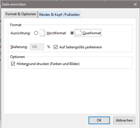This screenshot has width=140, height=128.
Task: Confirm settings with the OK button
Action: pos(99,120)
